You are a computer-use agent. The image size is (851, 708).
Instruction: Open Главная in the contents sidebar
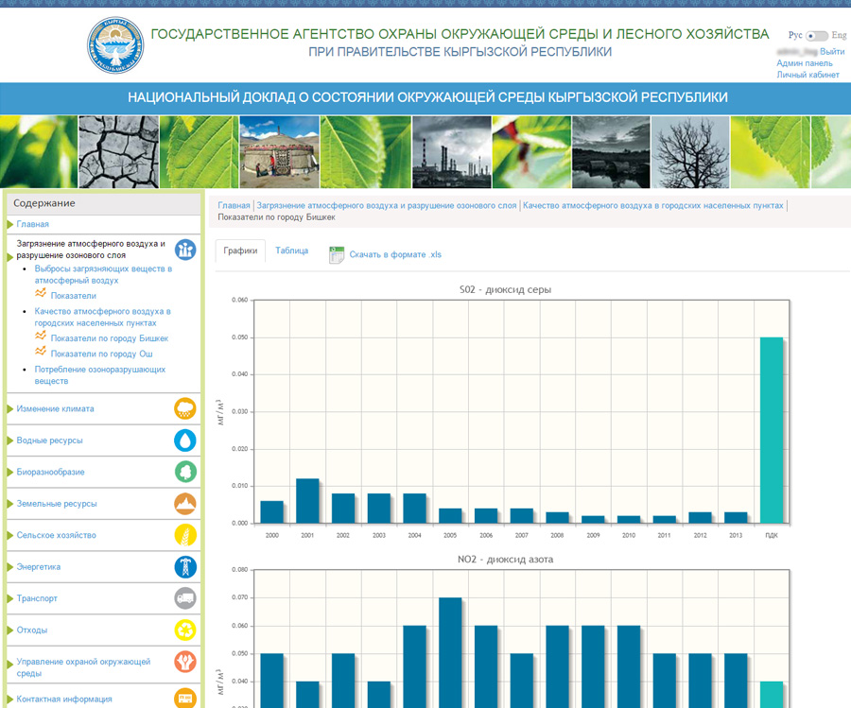tap(32, 224)
